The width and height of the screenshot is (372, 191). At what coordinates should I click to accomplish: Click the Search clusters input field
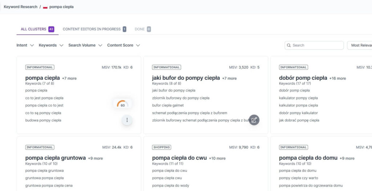316,45
